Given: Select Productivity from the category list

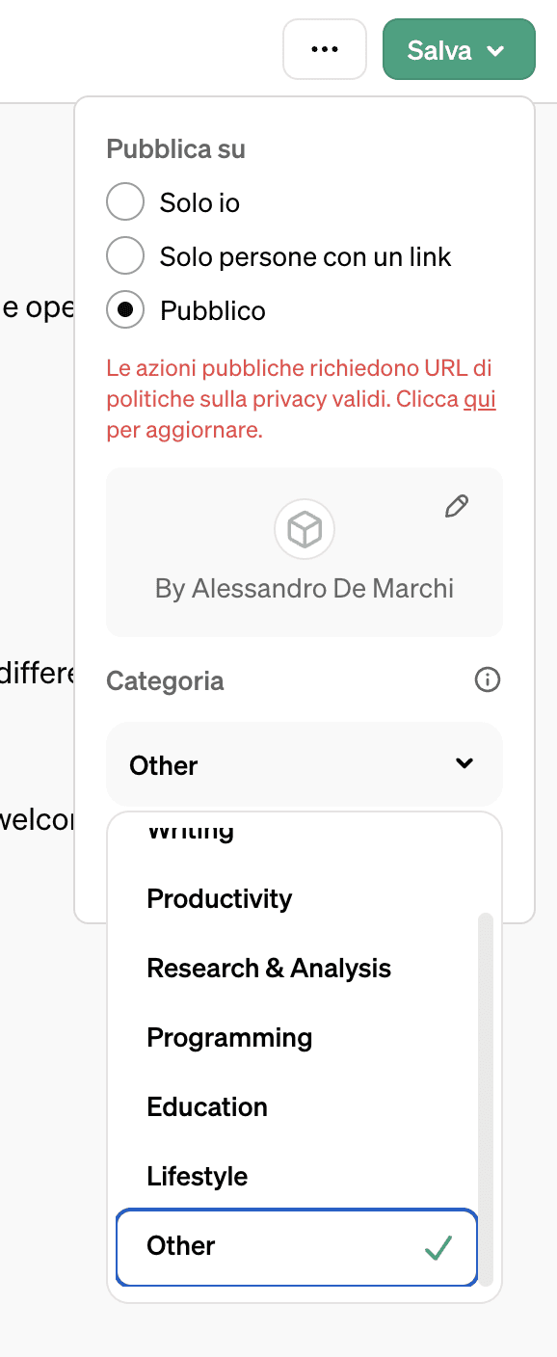Looking at the screenshot, I should click(x=219, y=898).
